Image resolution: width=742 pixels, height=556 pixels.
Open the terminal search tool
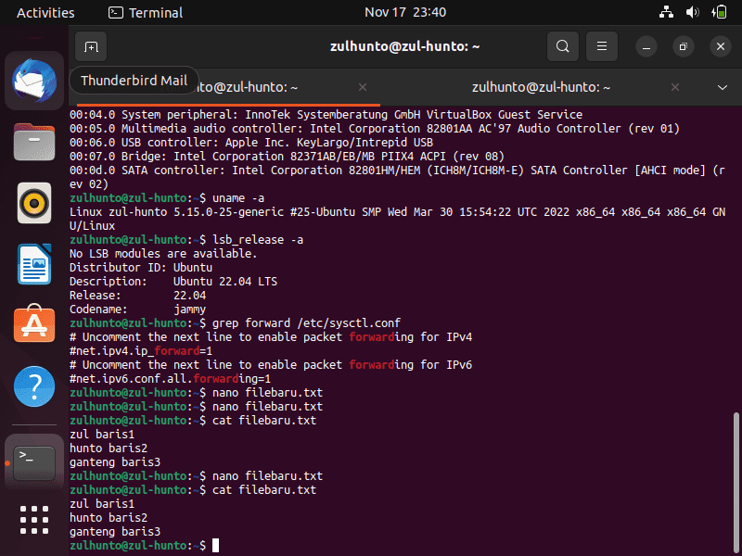coord(563,46)
